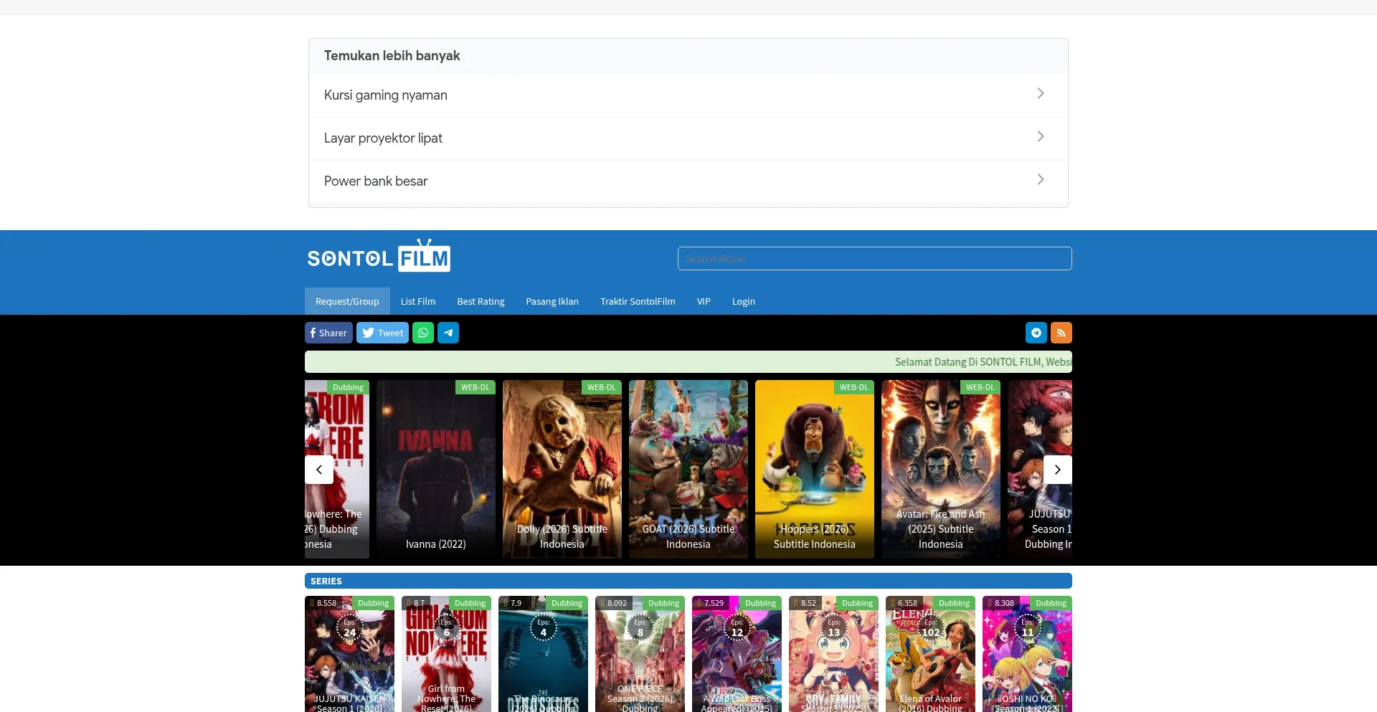Click the Eps 4 episode badge

pos(543,628)
